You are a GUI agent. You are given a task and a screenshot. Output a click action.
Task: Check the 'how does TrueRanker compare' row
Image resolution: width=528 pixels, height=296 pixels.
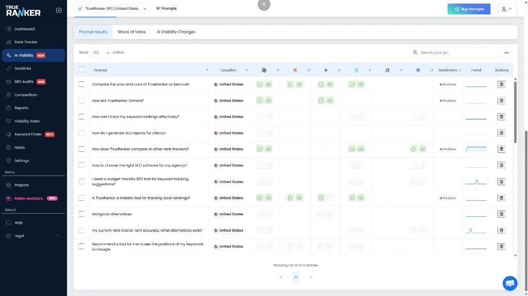coord(81,149)
